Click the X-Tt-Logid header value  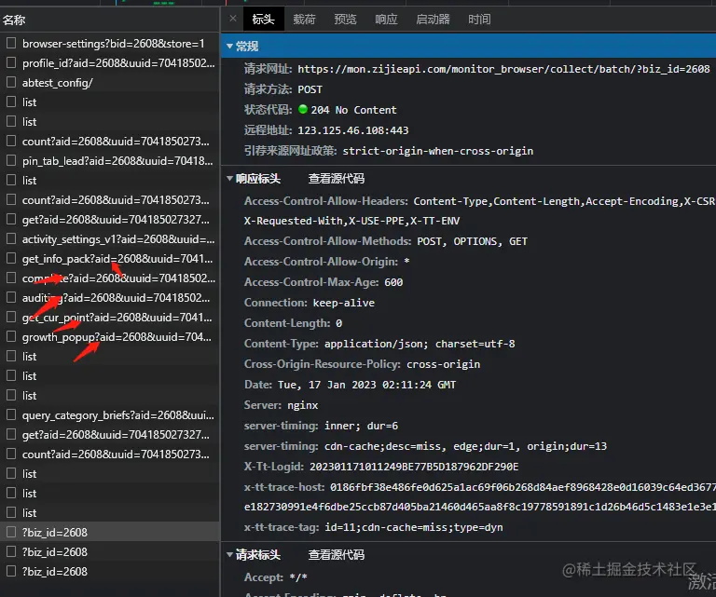click(x=414, y=467)
